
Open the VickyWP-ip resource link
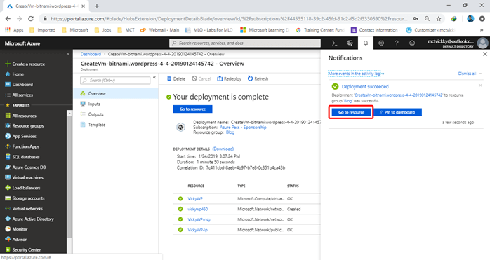(197, 230)
